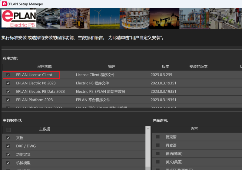This screenshot has height=170, width=242.
Task: Toggle the EPLAN License Client checkbox
Action: (8, 75)
